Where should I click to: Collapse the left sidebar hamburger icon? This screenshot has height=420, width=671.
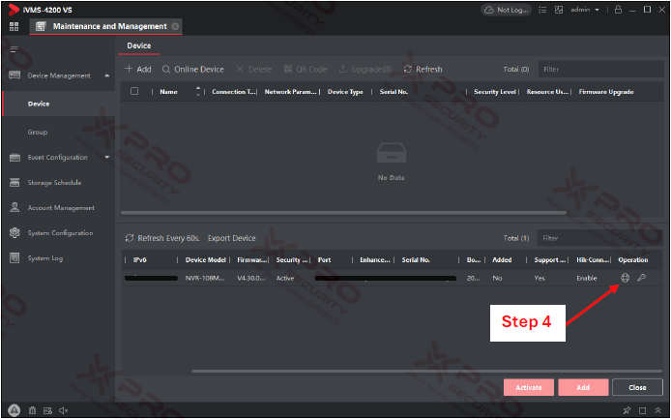point(15,48)
